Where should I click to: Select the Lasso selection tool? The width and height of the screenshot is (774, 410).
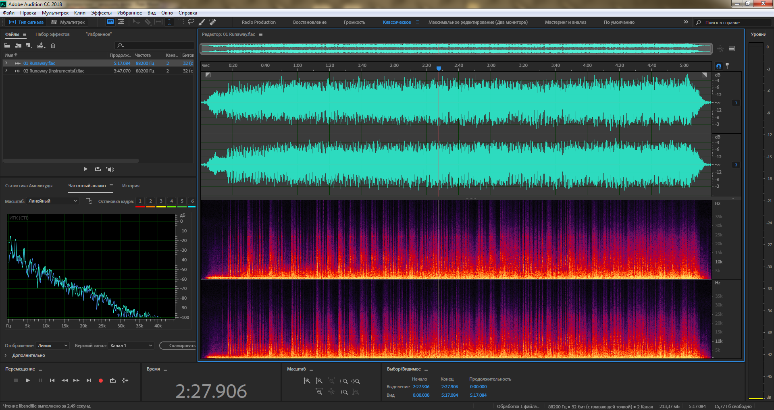[x=191, y=22]
